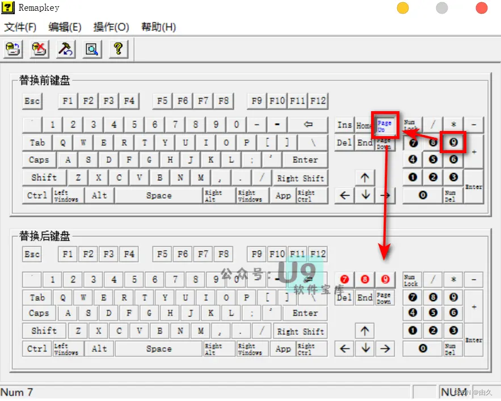
Task: Click numpad 3 on the lower keyboard
Action: 453,331
